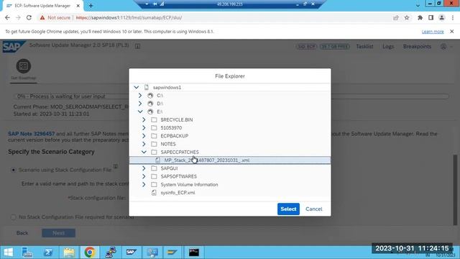Open the Windows Start button

coord(8,253)
